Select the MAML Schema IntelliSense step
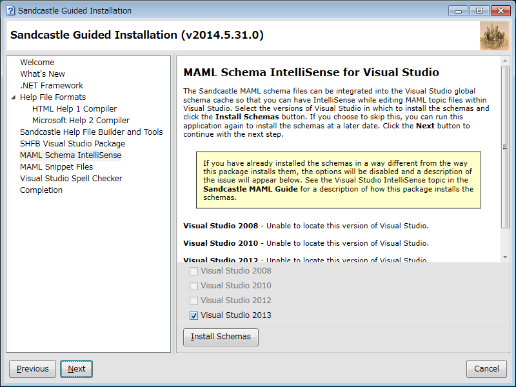Screen dimensions: 516x387 coord(70,155)
